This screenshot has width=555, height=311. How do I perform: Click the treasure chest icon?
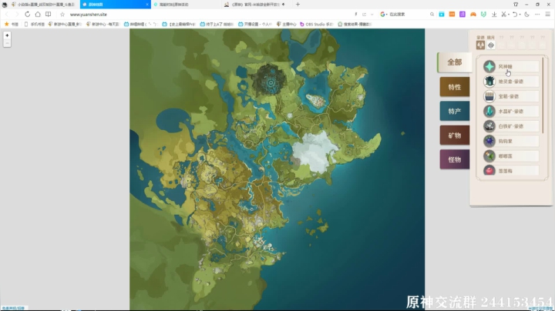[489, 96]
